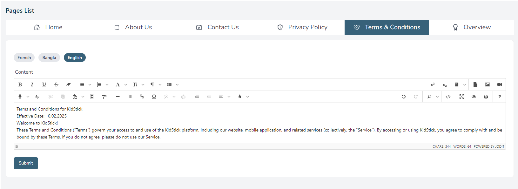Switch to the About Us tab
Viewport: 518px width, 189px height.
[x=133, y=27]
